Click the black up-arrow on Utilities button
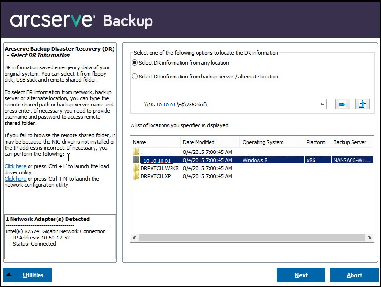The image size is (381, 287). click(10, 275)
